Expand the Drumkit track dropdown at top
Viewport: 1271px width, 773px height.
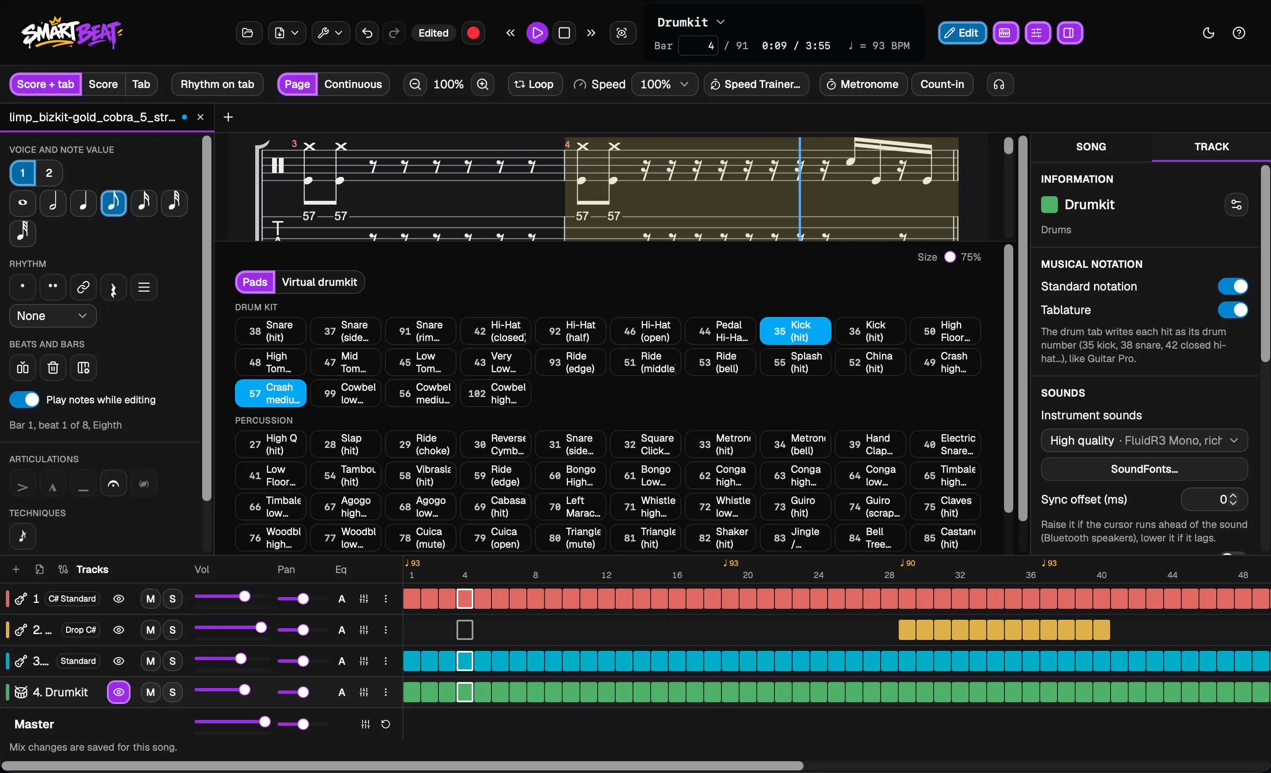(691, 22)
